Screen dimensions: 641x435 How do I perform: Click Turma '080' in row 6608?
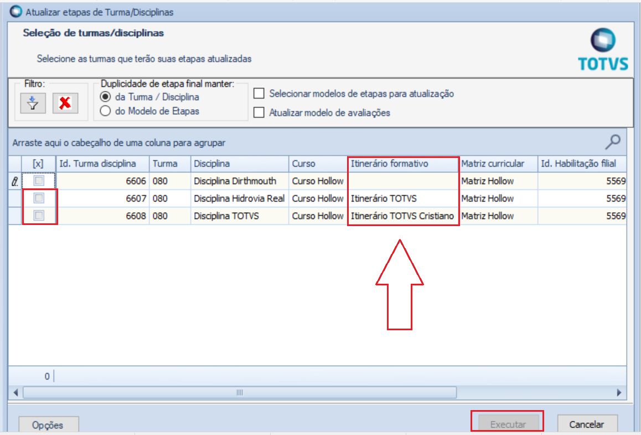(x=170, y=216)
